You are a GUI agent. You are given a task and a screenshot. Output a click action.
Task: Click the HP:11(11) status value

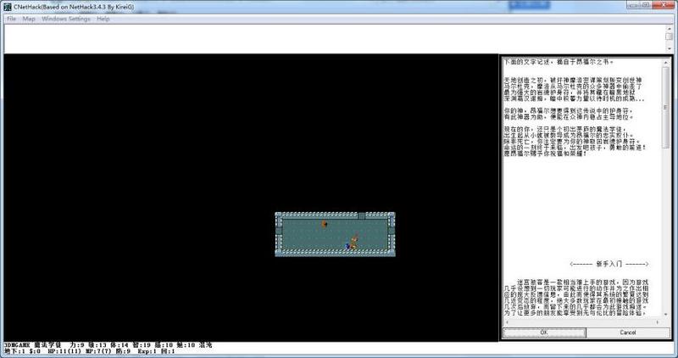(x=64, y=351)
